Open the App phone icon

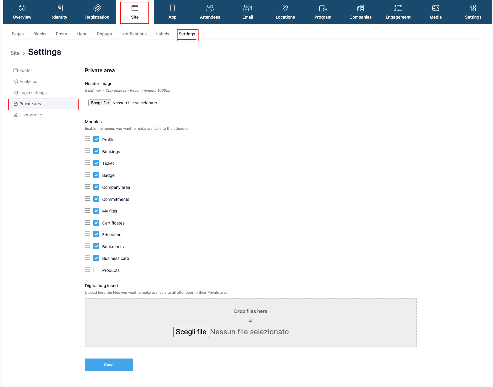coord(172,8)
